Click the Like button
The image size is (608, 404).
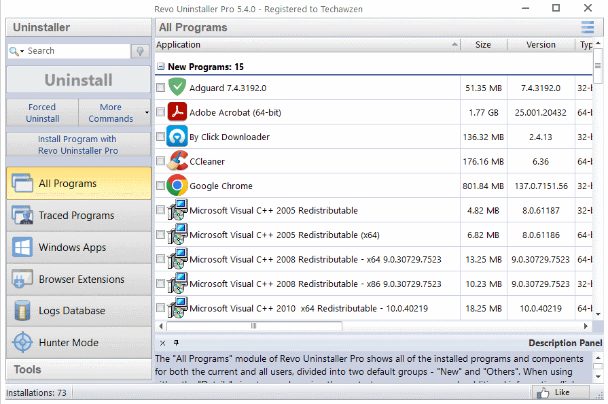point(560,392)
